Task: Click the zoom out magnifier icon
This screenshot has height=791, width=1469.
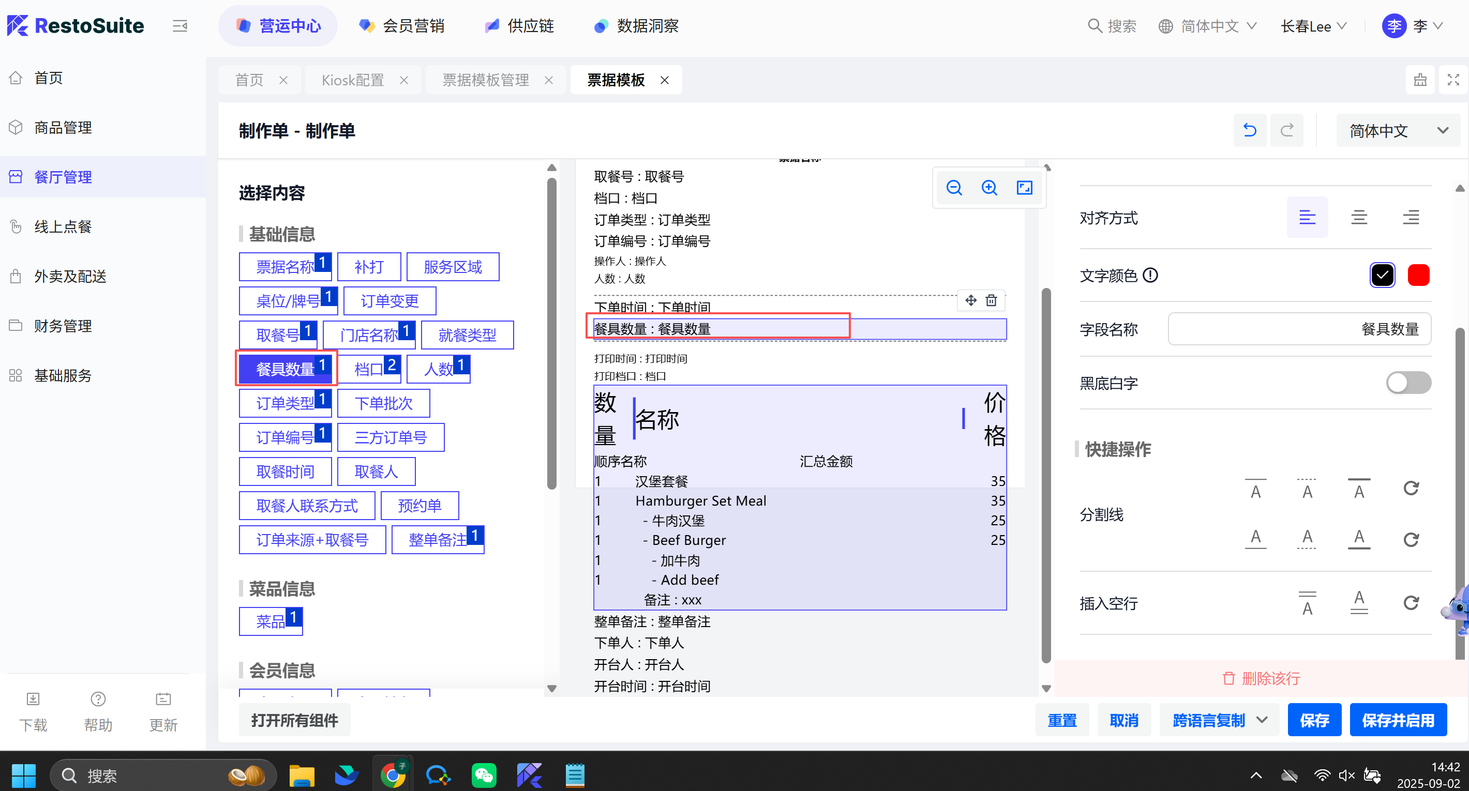Action: [x=953, y=188]
